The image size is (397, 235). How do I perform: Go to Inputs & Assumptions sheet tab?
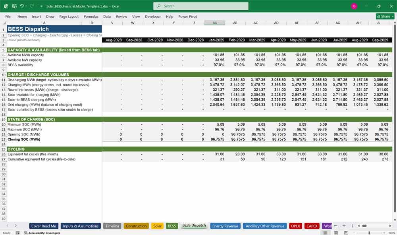[81, 226]
